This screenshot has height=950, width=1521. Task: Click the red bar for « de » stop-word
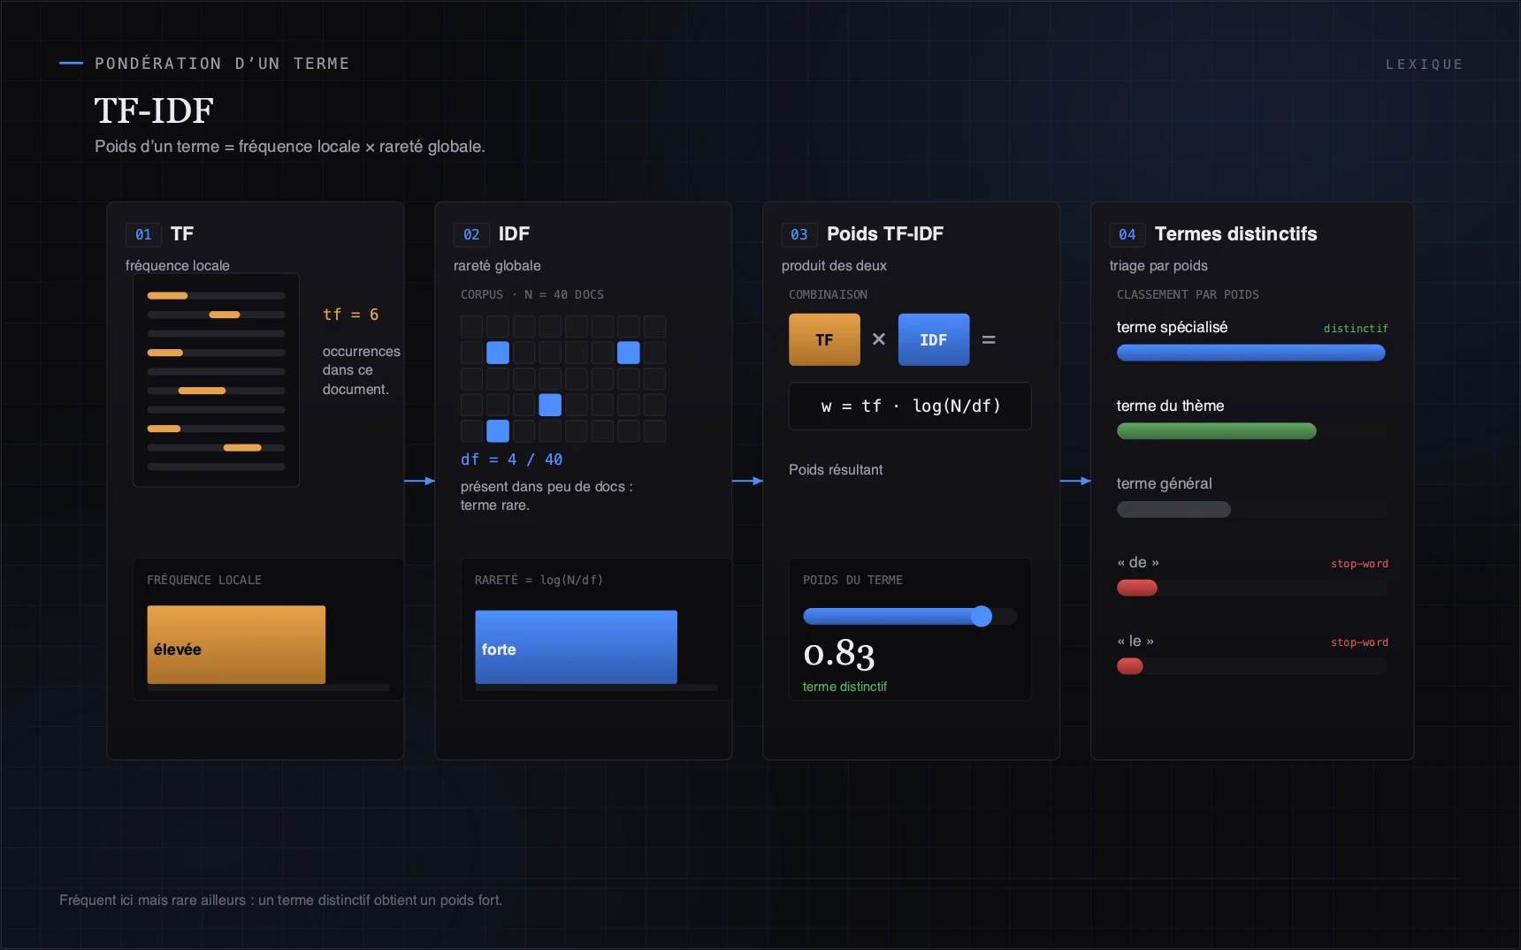click(1137, 588)
